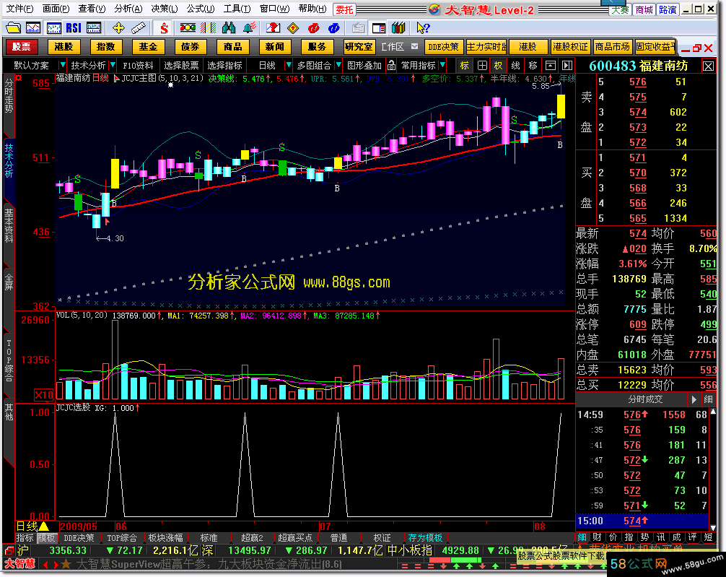Open the 分析(A) menu

128,9
